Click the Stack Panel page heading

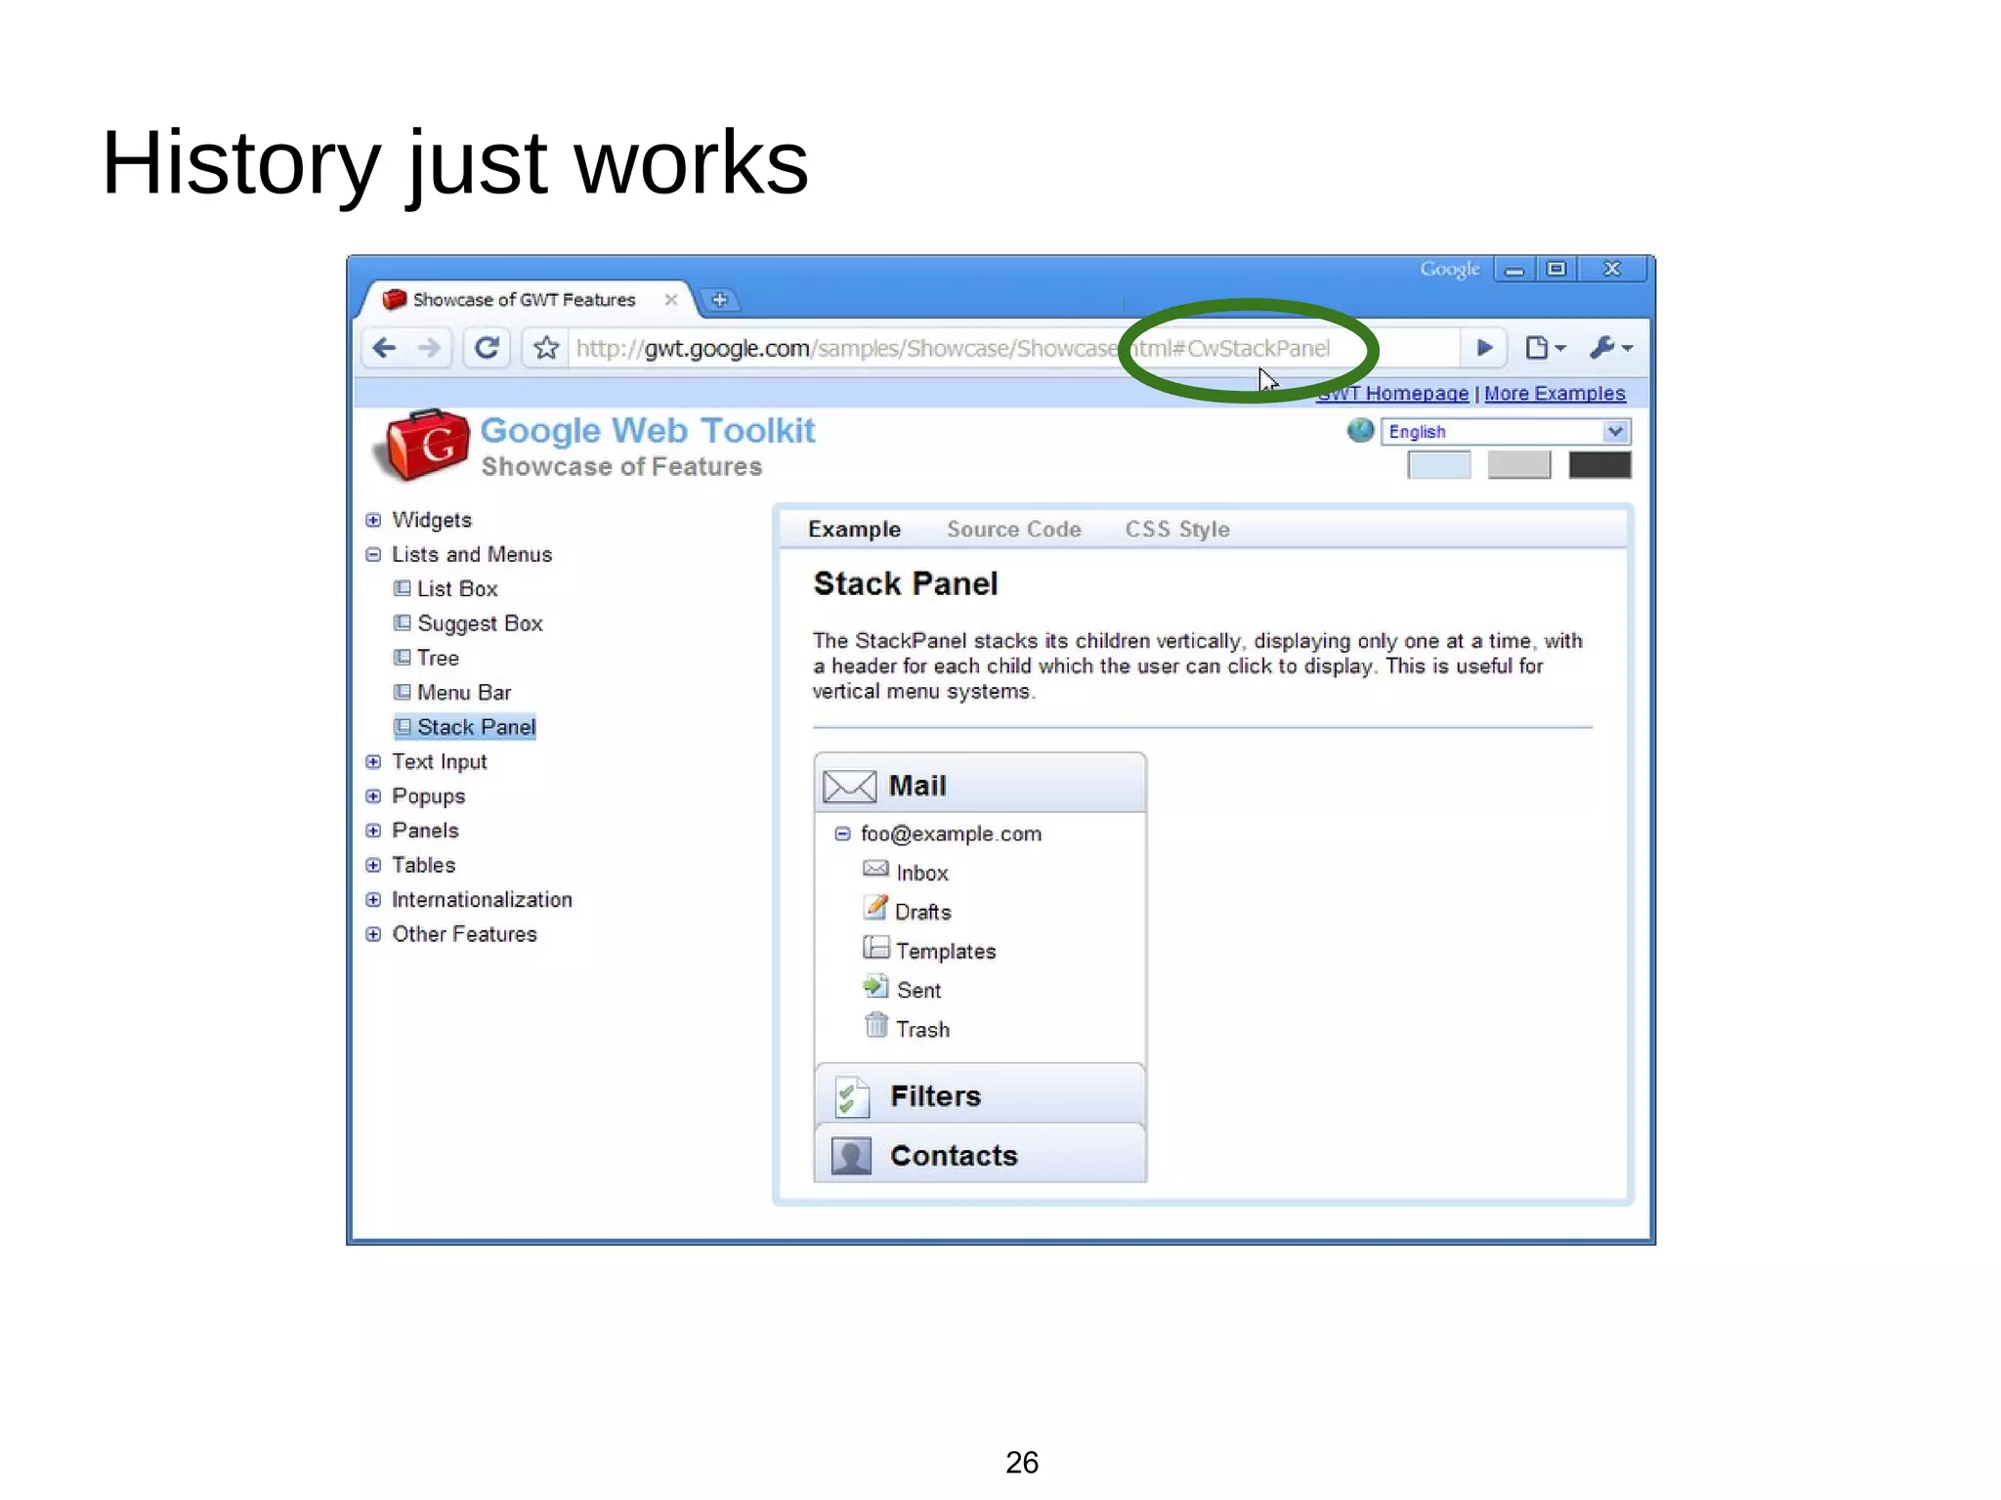pos(906,584)
